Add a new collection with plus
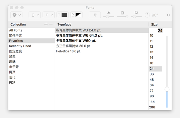The height and width of the screenshot is (118, 180). tap(46, 24)
